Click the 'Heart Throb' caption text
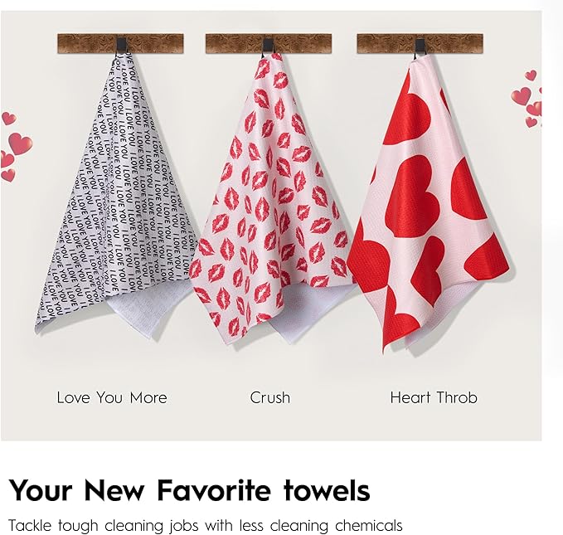Screen dimensions: 563x535 (x=434, y=398)
